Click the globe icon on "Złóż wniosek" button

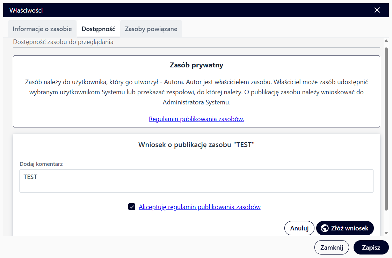[325, 228]
